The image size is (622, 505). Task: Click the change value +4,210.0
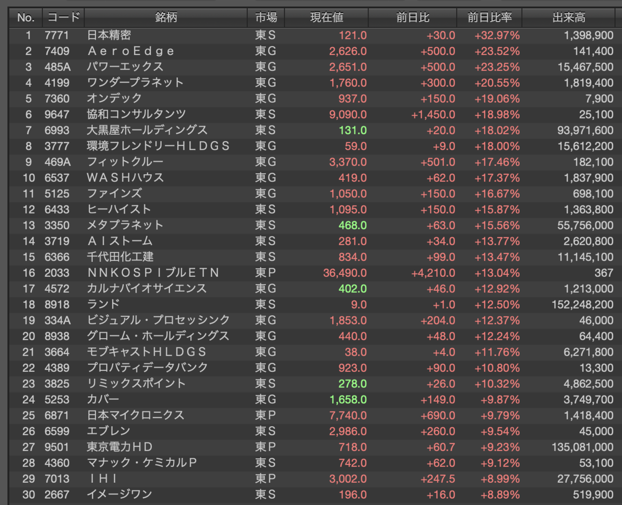pyautogui.click(x=433, y=273)
